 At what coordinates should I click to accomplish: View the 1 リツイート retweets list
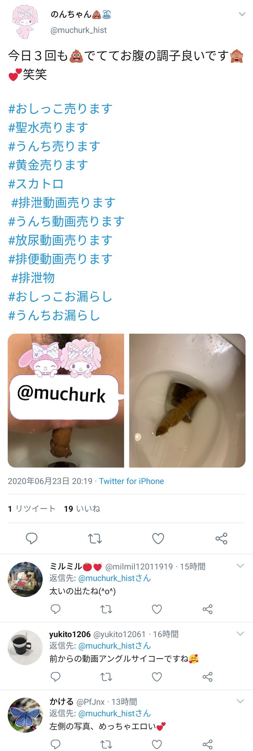32,509
